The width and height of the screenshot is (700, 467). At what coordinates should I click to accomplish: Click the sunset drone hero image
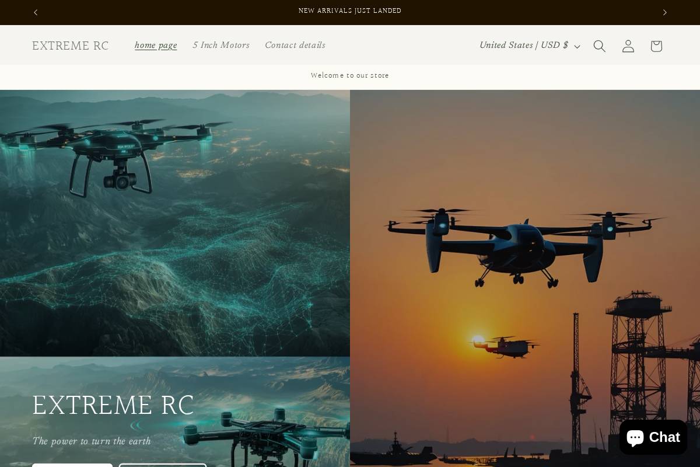click(525, 277)
